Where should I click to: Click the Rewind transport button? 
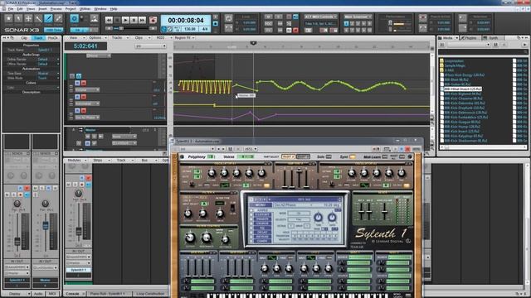tap(109, 20)
